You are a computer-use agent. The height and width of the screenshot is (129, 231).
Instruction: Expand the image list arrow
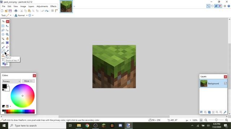pos(74,6)
